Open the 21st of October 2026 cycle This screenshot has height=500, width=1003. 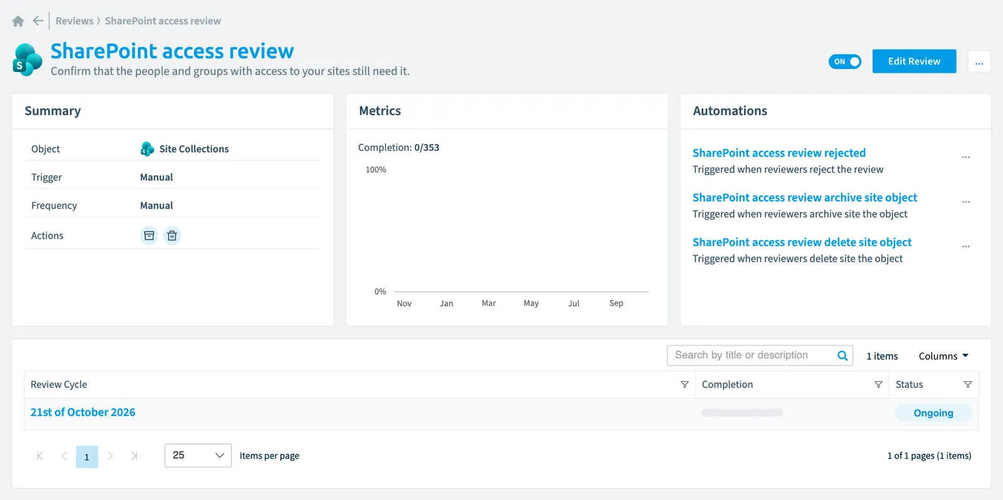click(83, 412)
